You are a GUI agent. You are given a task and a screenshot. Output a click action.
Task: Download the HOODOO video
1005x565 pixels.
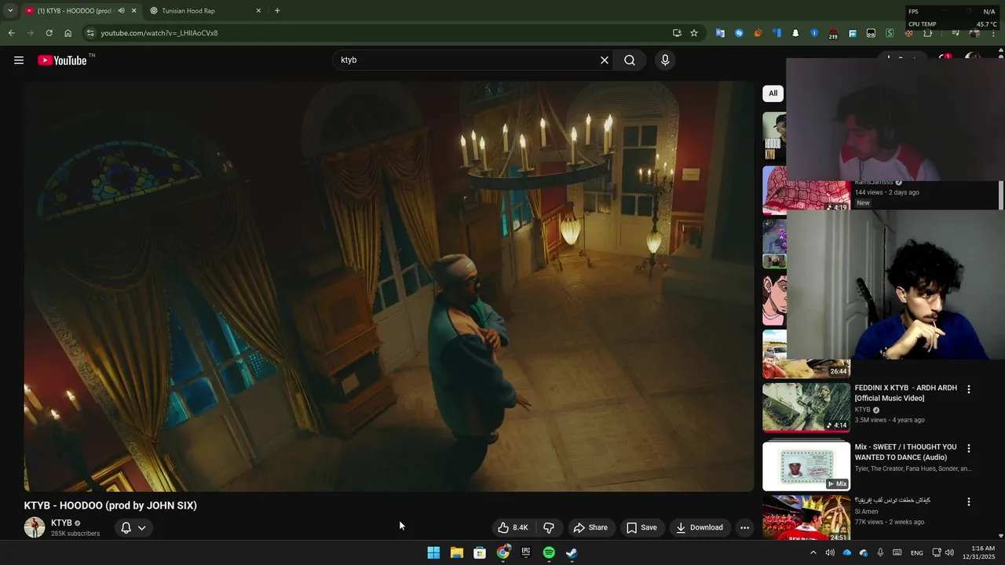[700, 527]
